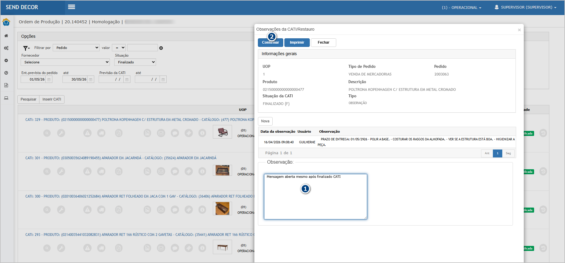Click PDF icon on CATI 293 row
This screenshot has height=263, width=565.
(x=119, y=248)
